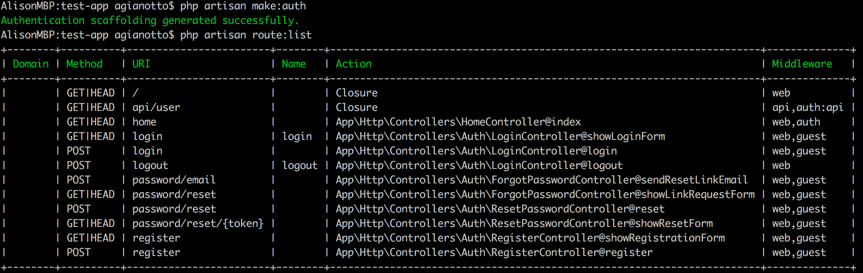Click the RegisterController@showRegistrationForm action text
Image resolution: width=863 pixels, height=273 pixels.
point(530,238)
